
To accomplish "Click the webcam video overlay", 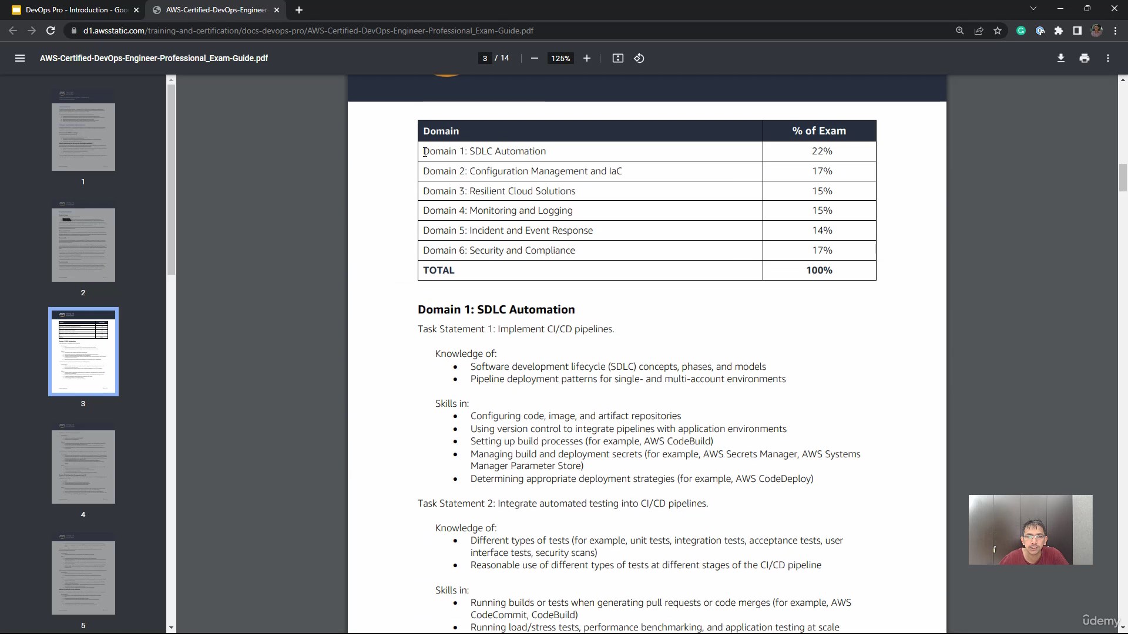I will click(1030, 530).
